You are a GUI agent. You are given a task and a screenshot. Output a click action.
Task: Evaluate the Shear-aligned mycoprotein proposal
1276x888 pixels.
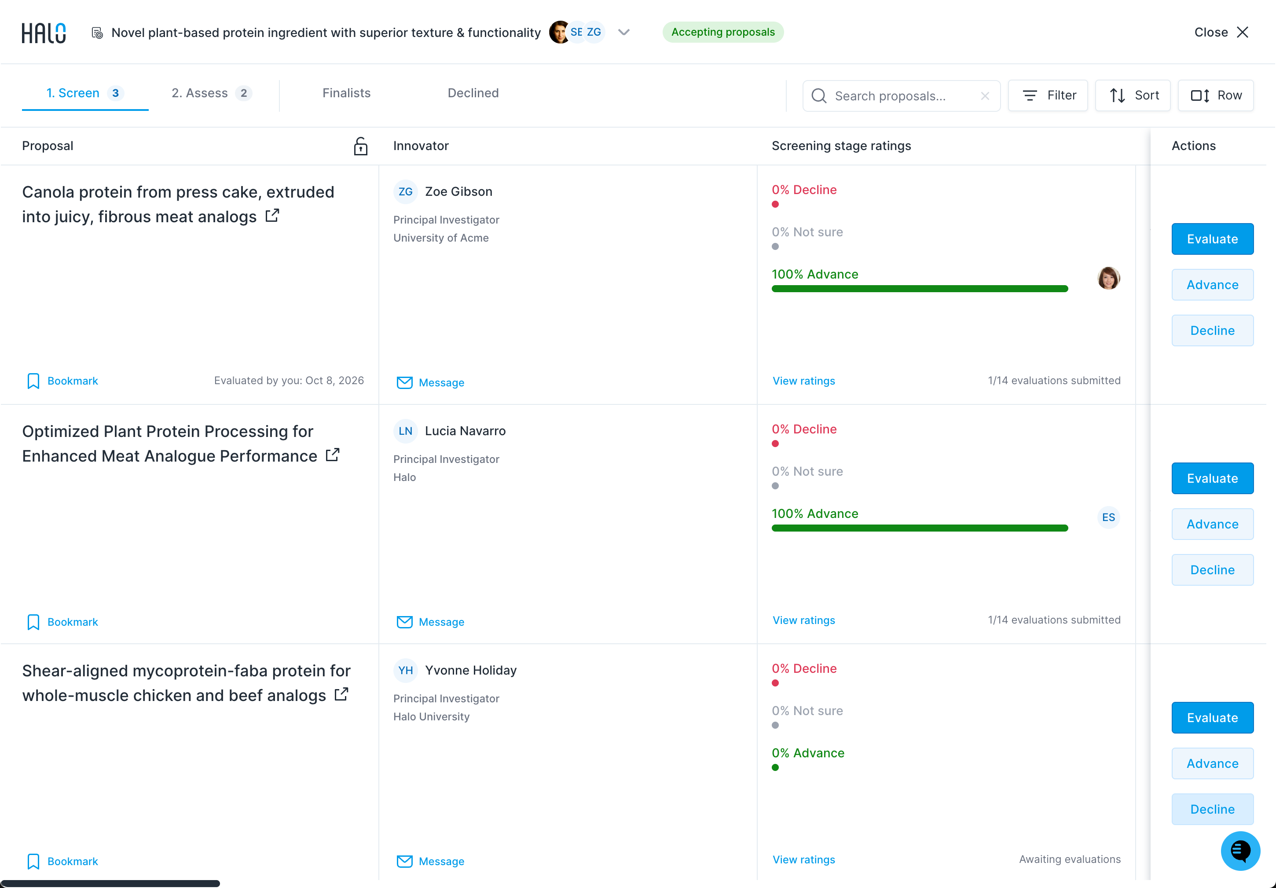click(x=1212, y=717)
